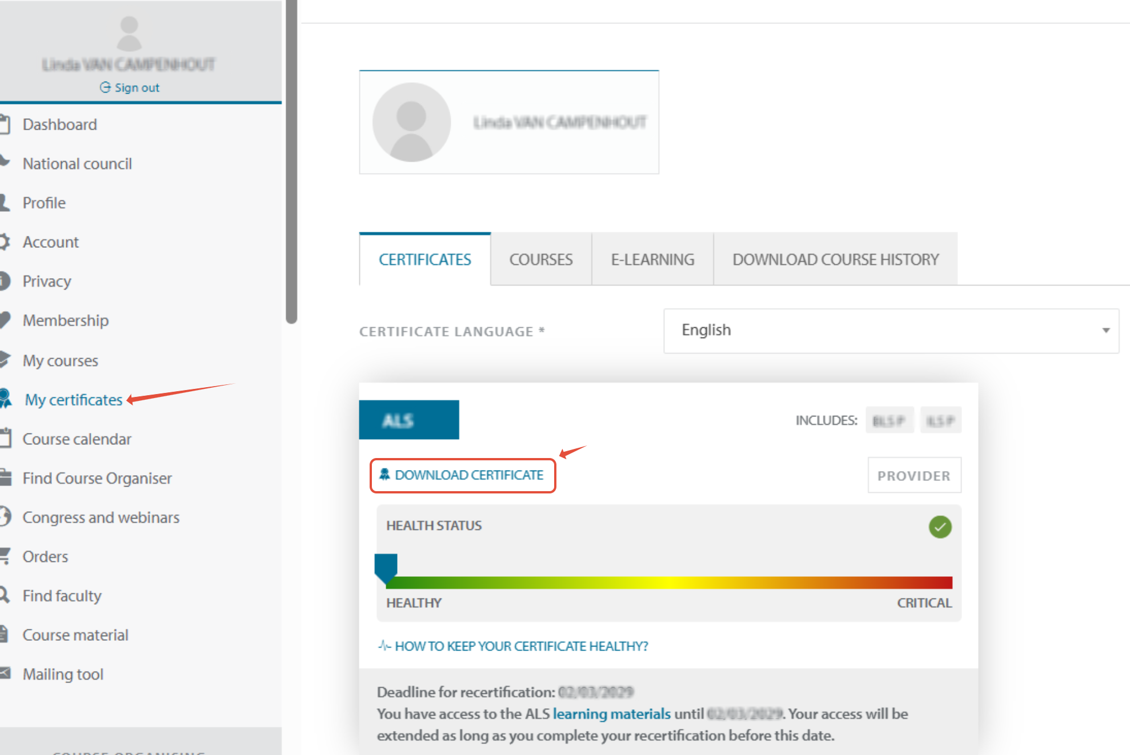Follow the learning materials link
Viewport: 1130px width, 755px height.
point(611,714)
